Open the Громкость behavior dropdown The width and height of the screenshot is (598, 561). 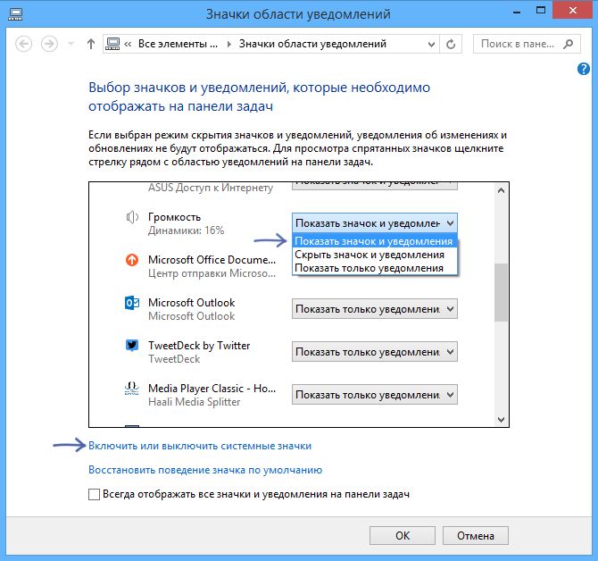pos(374,222)
